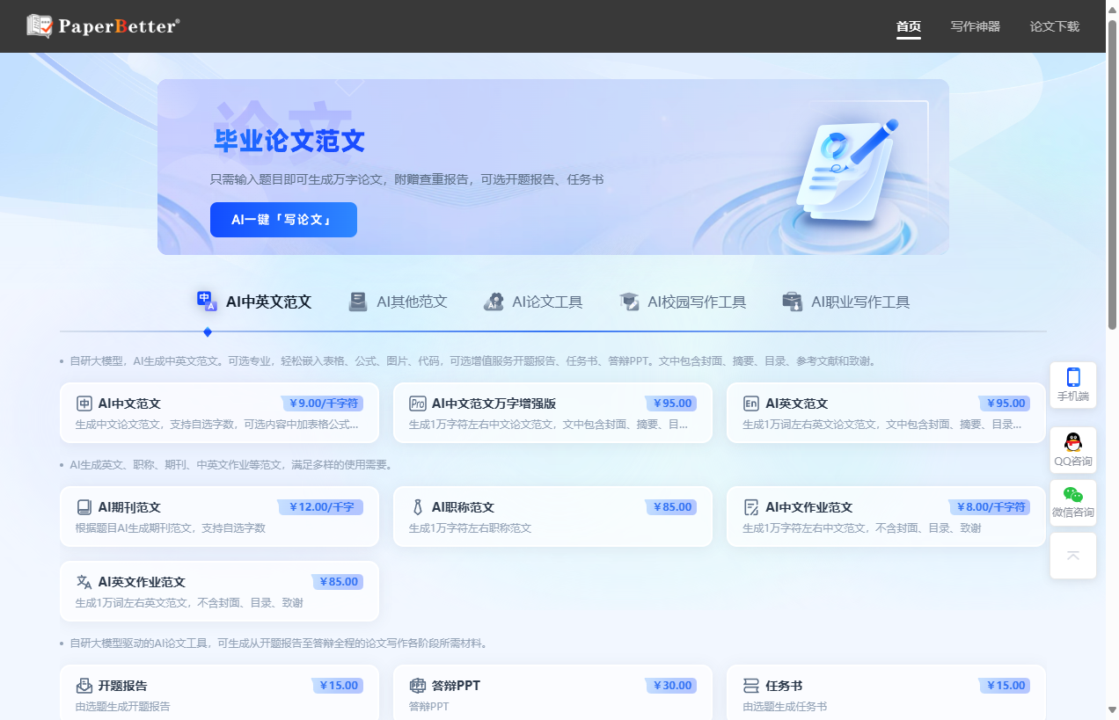The height and width of the screenshot is (720, 1119).
Task: Click the page vertical scrollbar
Action: click(x=1112, y=176)
